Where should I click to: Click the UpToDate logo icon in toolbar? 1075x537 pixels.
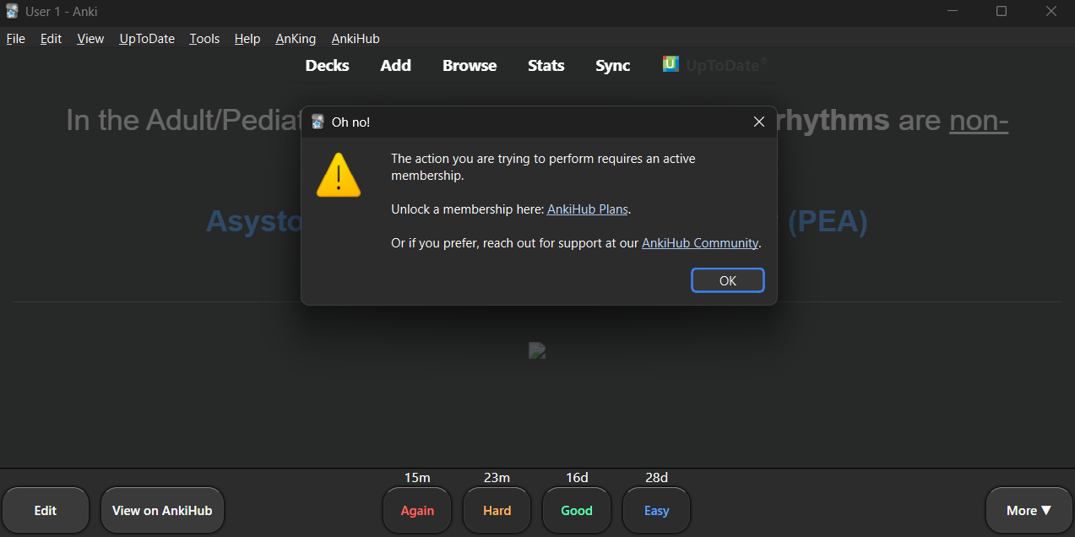(x=671, y=64)
